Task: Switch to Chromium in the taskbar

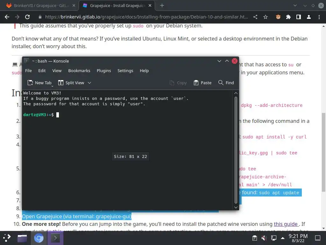Action: tap(39, 238)
